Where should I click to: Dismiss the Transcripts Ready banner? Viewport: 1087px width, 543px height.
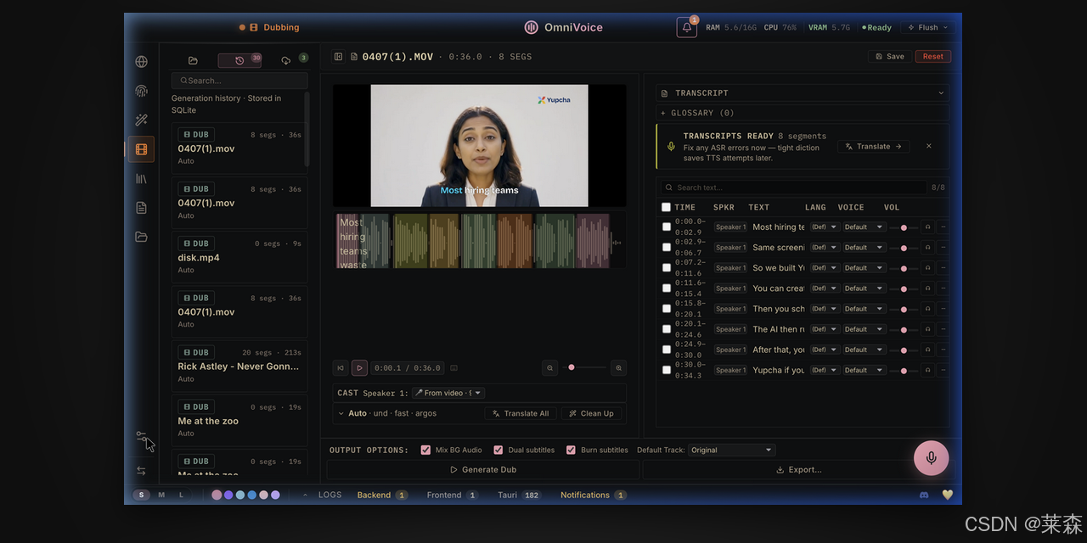point(928,146)
